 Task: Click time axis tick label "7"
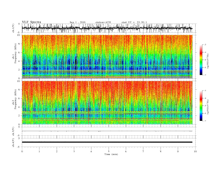pyautogui.click(x=143, y=151)
